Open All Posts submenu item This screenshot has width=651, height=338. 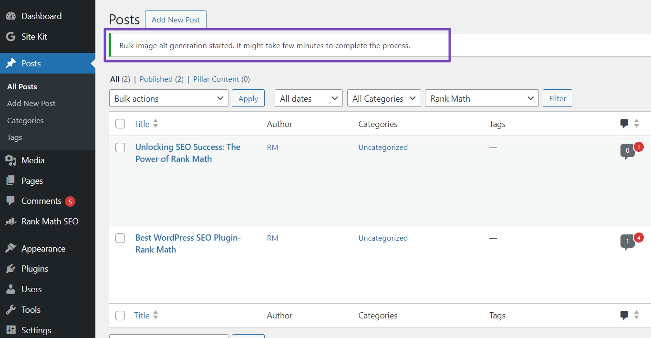[x=22, y=86]
